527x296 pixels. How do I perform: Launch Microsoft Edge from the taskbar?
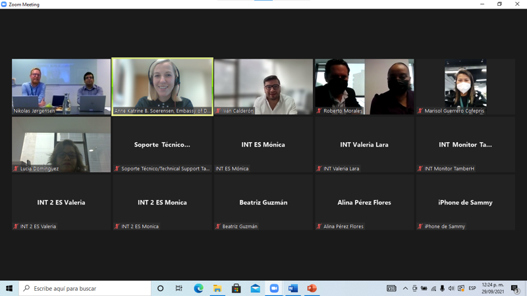pos(198,288)
